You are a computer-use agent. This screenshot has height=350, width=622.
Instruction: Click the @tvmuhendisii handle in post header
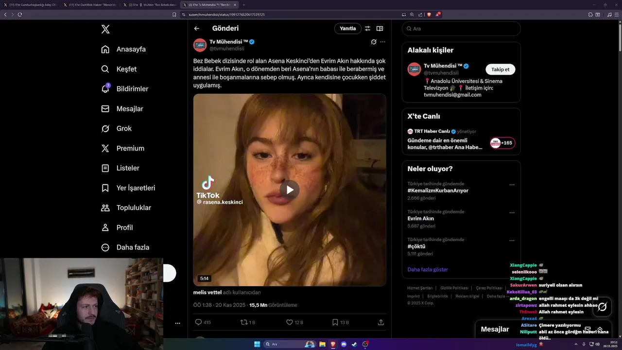tap(227, 49)
